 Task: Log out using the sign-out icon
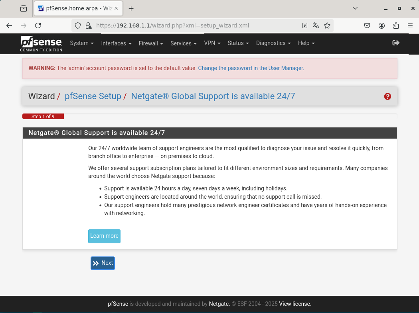[x=396, y=43]
